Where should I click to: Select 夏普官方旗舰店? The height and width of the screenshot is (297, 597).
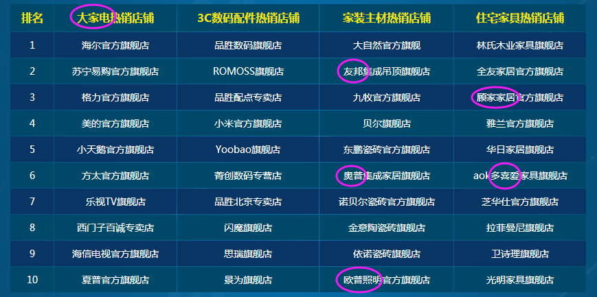tap(115, 280)
